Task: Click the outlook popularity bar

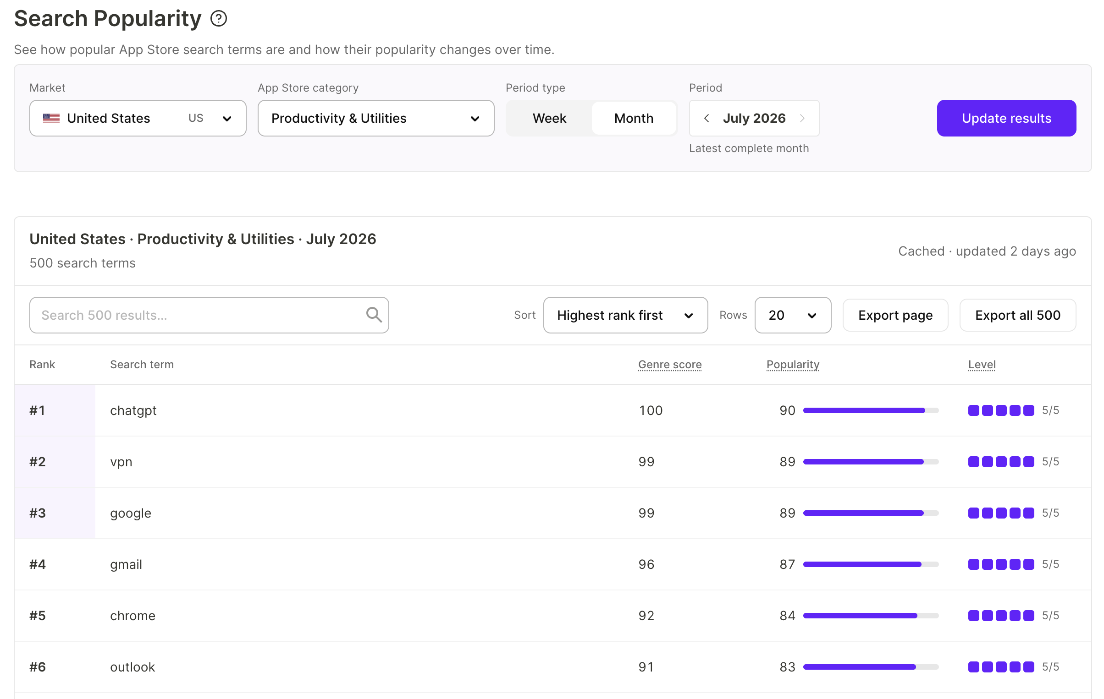Action: click(871, 667)
